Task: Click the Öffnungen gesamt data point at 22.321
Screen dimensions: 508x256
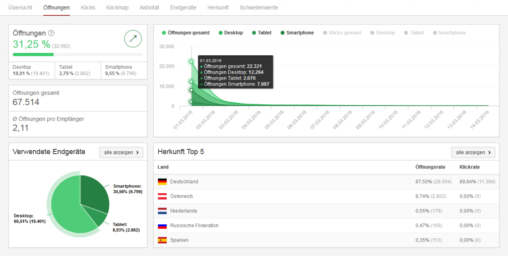Action: click(x=191, y=61)
